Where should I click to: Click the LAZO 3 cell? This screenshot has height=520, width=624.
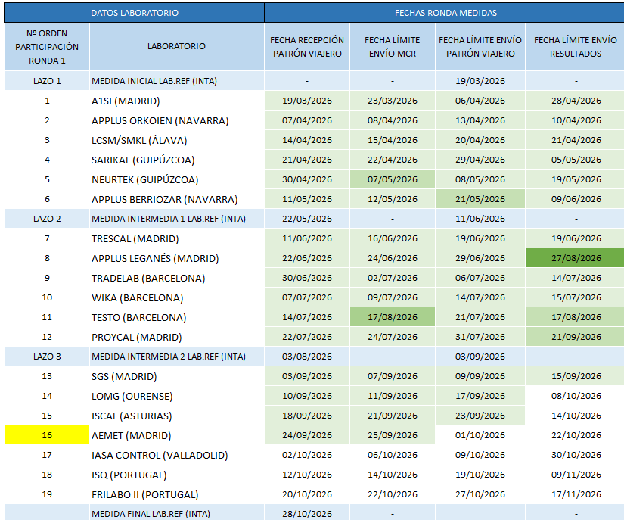(x=47, y=357)
